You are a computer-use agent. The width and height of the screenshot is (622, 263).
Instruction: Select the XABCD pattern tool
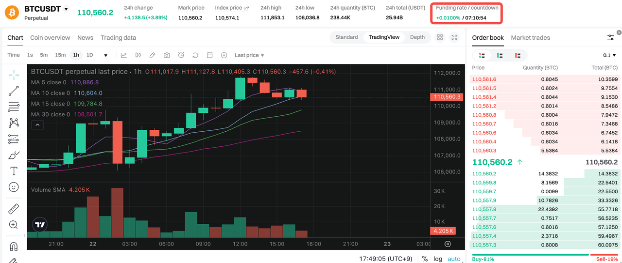pyautogui.click(x=14, y=123)
